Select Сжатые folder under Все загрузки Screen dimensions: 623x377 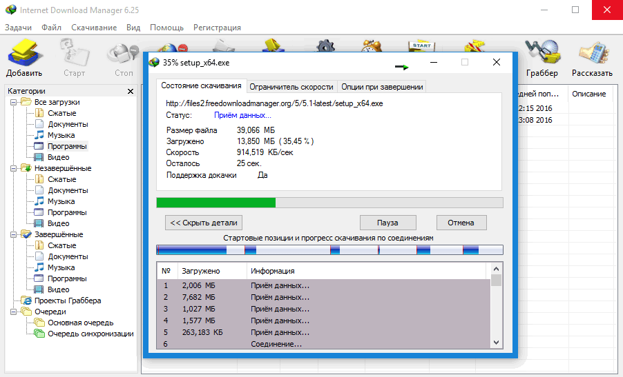(x=61, y=113)
